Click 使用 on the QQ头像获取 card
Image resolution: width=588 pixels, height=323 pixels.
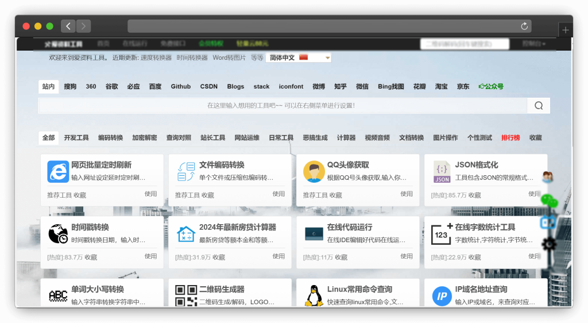tap(407, 194)
